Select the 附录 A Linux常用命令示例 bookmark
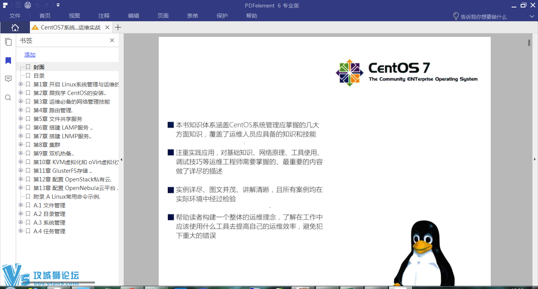The height and width of the screenshot is (289, 538). coord(67,197)
